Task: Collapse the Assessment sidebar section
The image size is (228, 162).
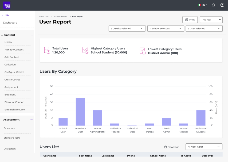Action: pos(32,120)
